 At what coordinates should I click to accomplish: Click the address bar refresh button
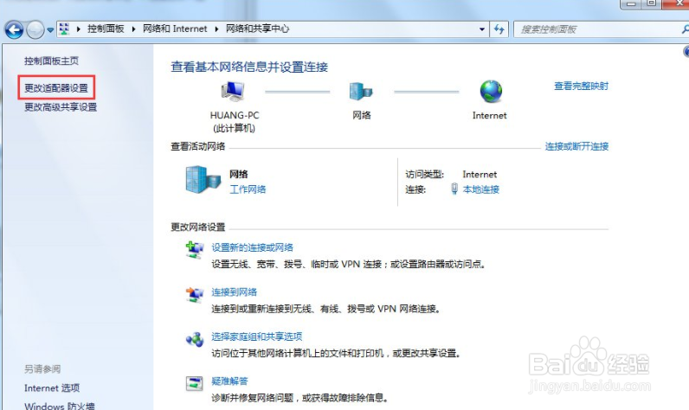[x=499, y=29]
